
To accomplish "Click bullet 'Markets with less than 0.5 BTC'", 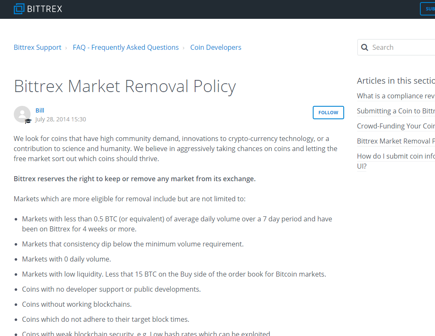I will 177,224.
